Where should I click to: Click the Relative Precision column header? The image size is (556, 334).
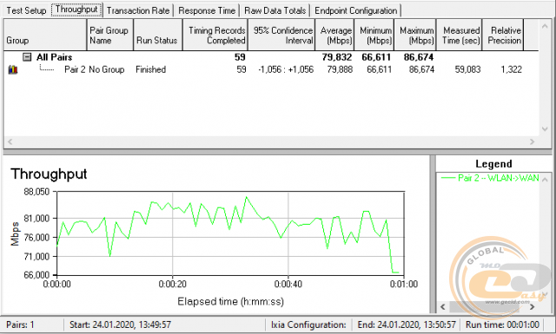point(503,35)
